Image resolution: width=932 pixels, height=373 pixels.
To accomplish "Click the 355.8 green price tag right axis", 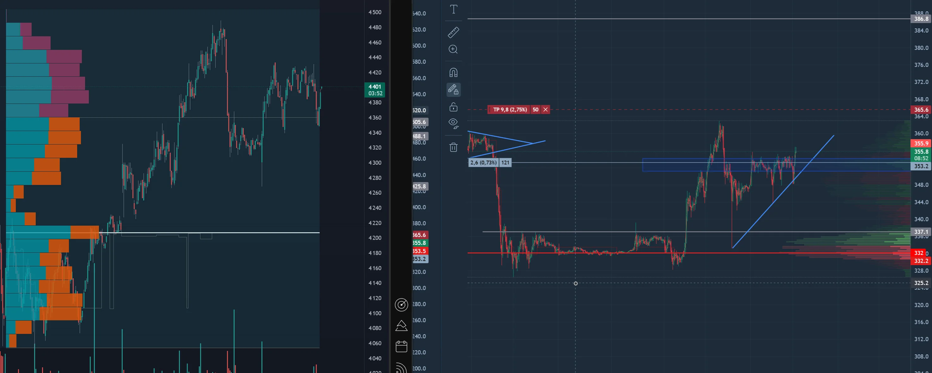I will tap(921, 152).
